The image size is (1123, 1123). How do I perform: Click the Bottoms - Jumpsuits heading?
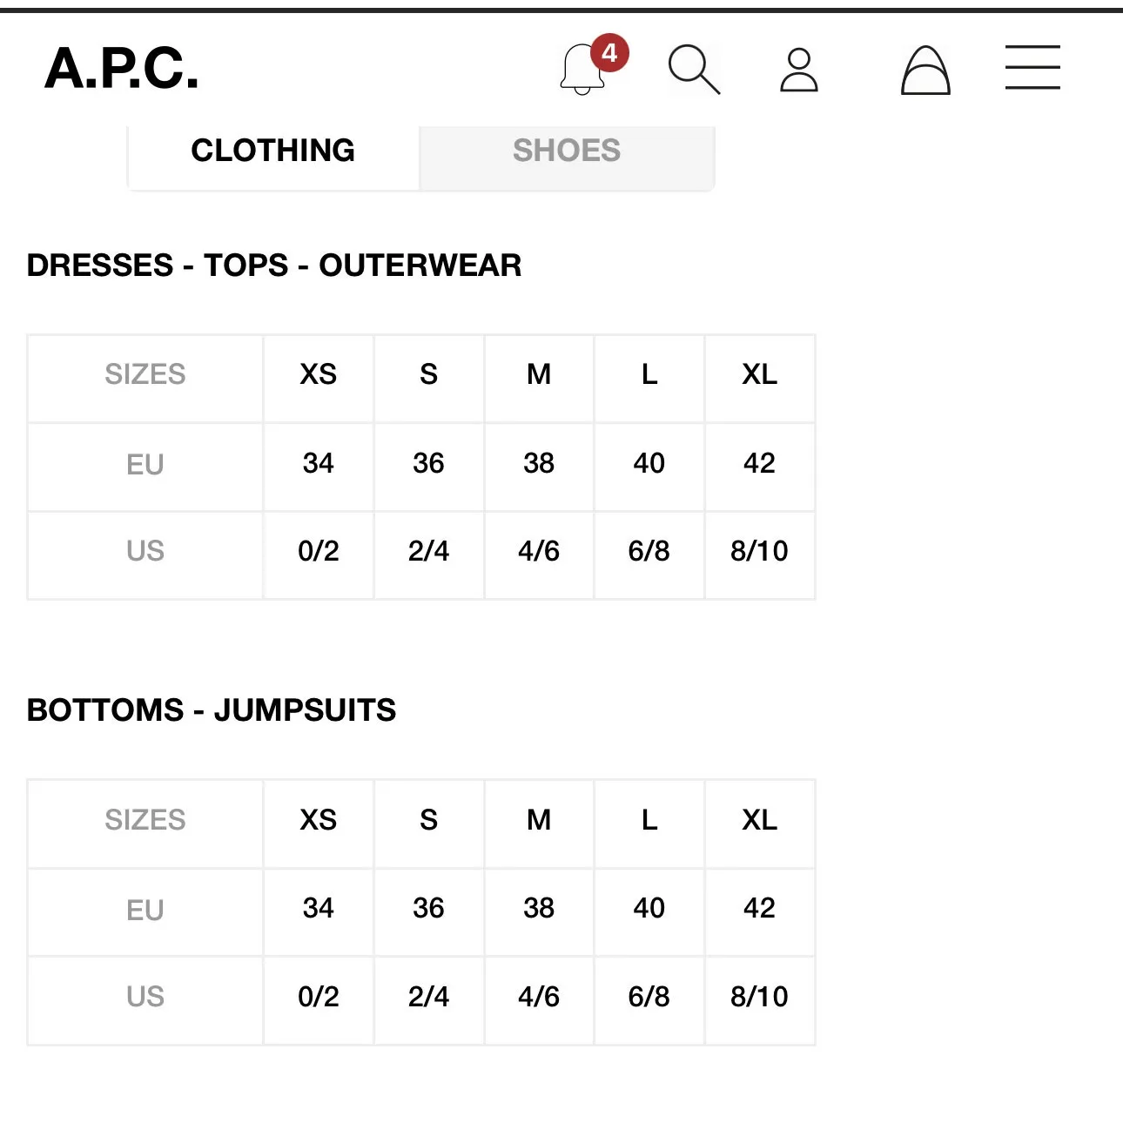tap(212, 710)
